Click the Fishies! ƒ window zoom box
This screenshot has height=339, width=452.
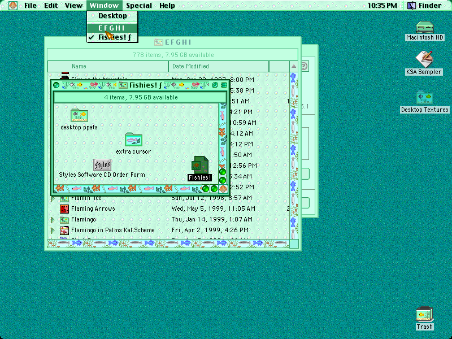(215, 85)
